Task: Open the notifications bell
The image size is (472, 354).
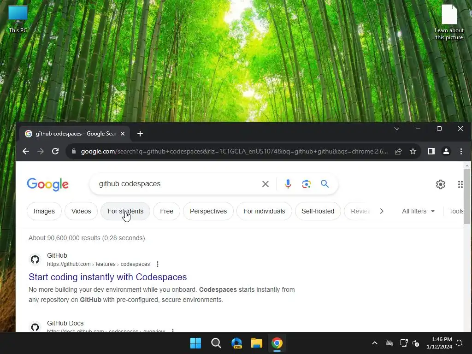Action: [460, 343]
